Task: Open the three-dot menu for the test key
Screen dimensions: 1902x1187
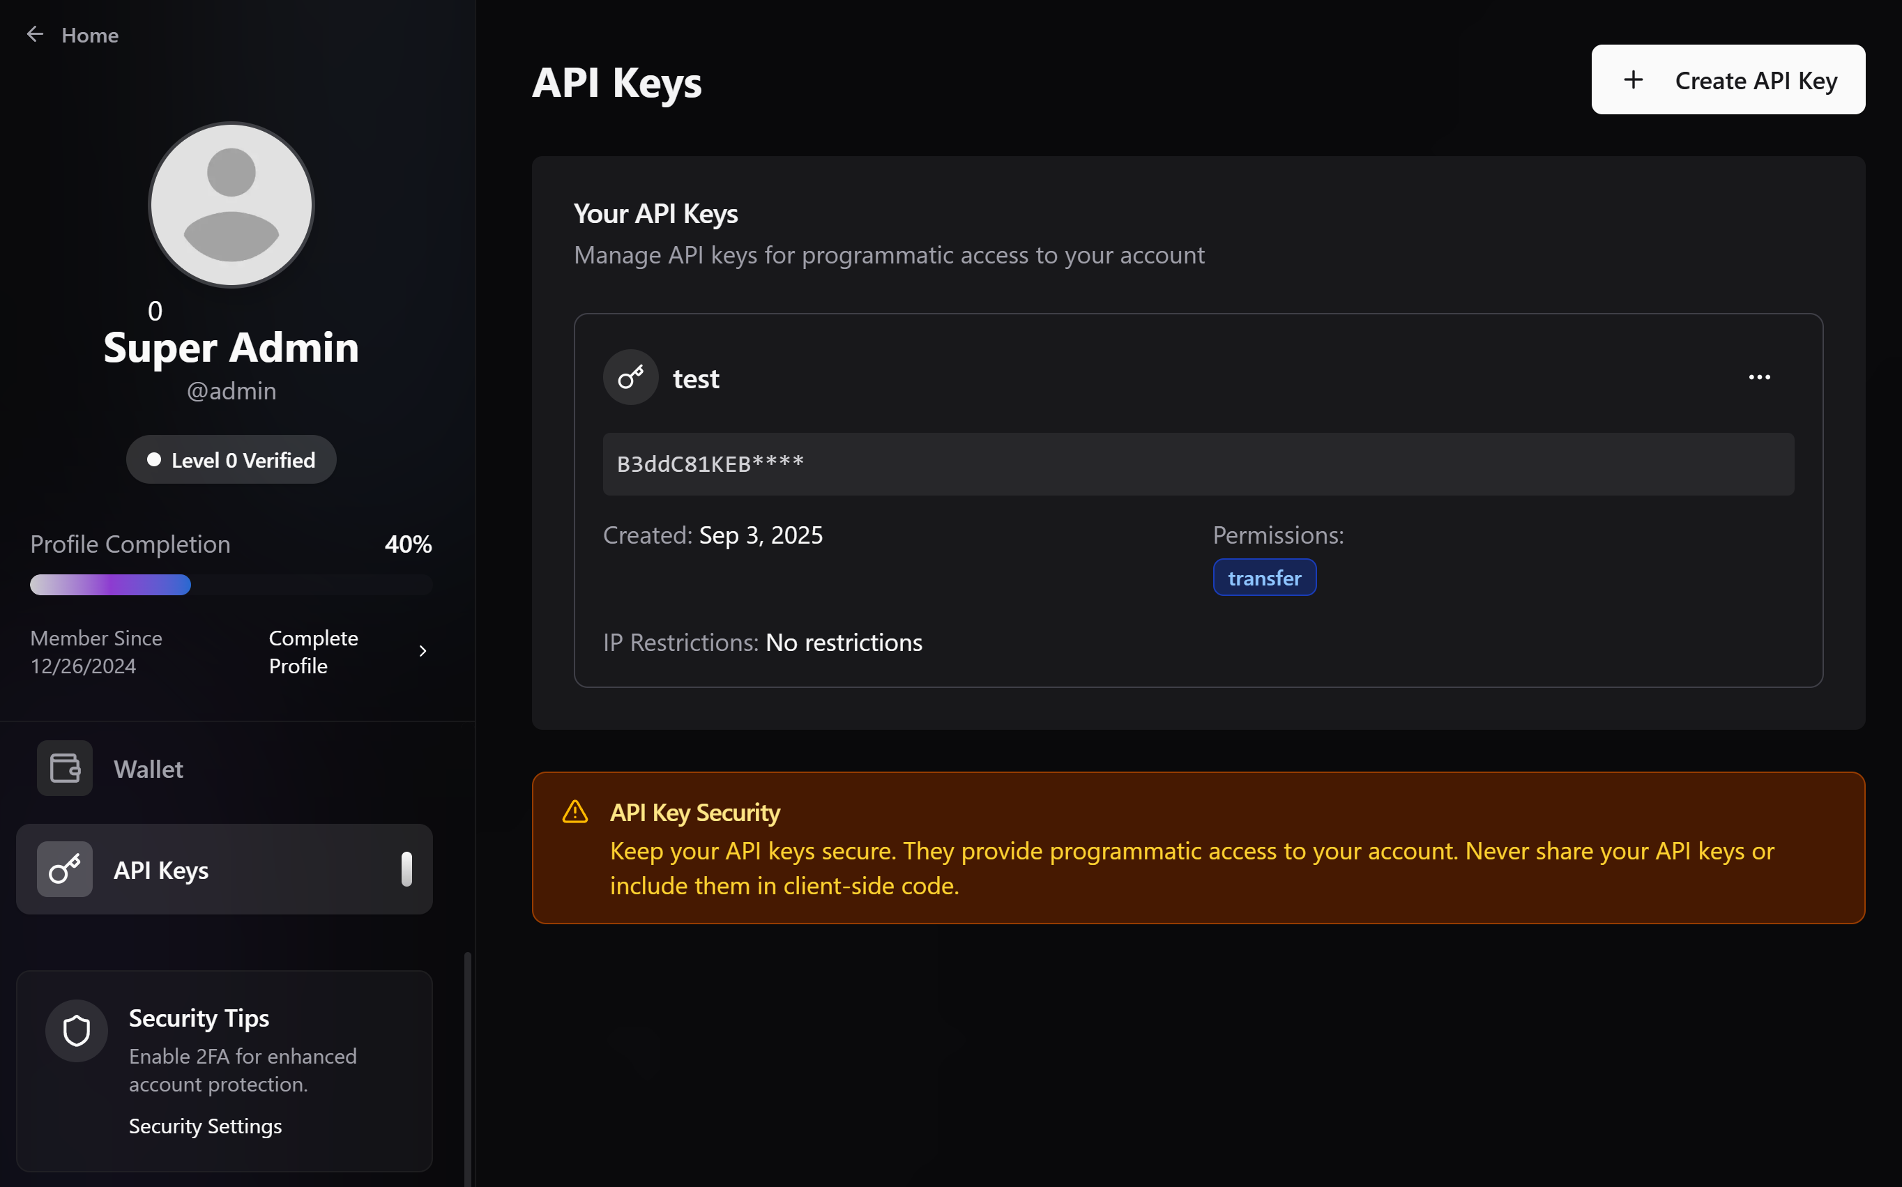Action: (x=1760, y=378)
